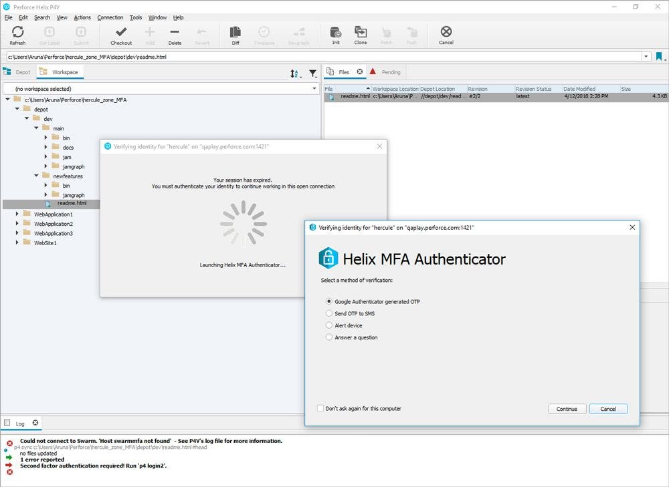Collapse the hercule_zone_MFA root folder
669x487 pixels.
7,100
